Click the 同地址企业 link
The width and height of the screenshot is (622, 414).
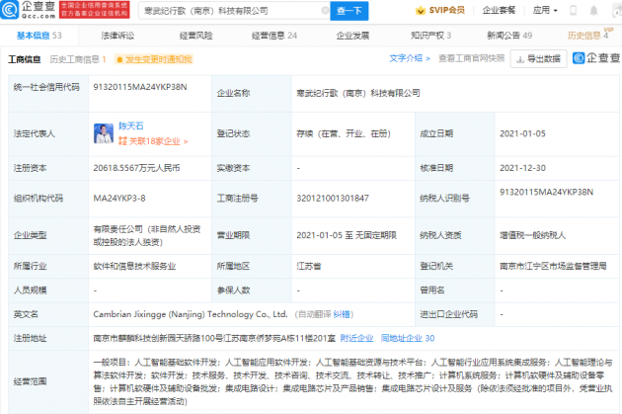[402, 337]
